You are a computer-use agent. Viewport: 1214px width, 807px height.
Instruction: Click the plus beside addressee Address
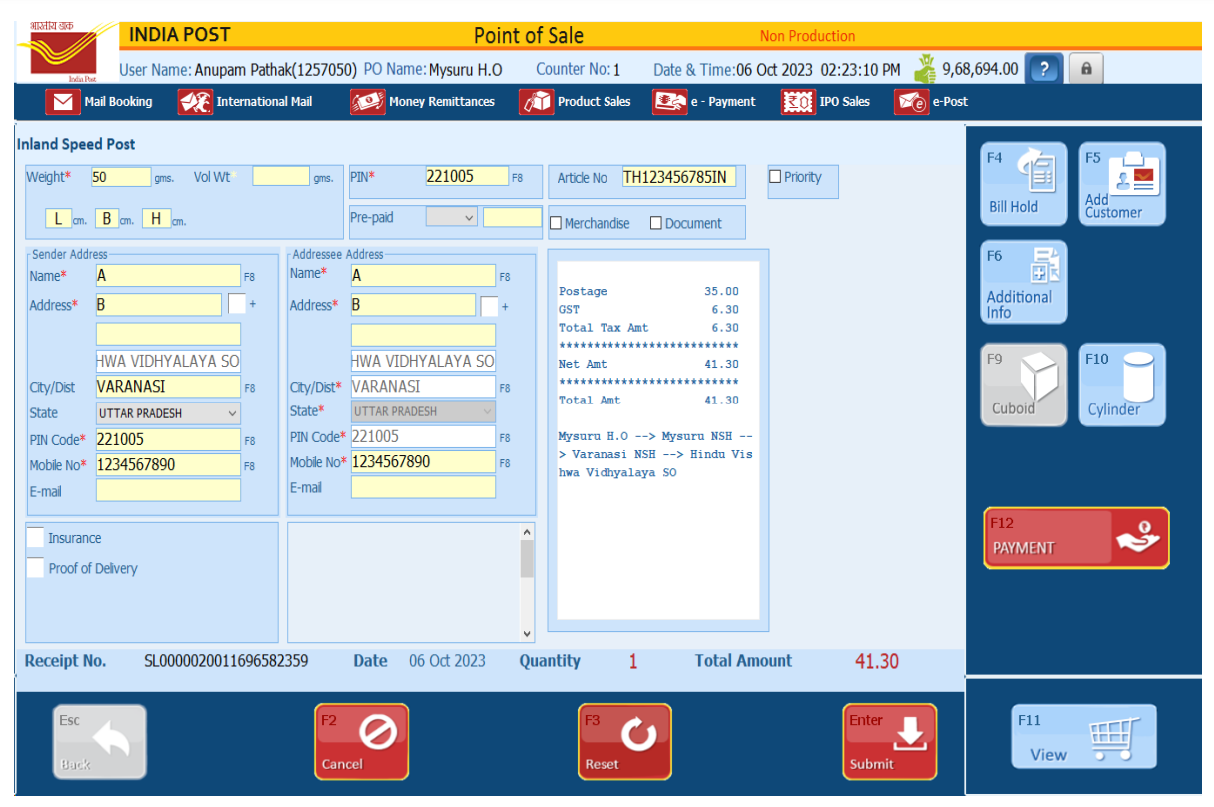[505, 306]
